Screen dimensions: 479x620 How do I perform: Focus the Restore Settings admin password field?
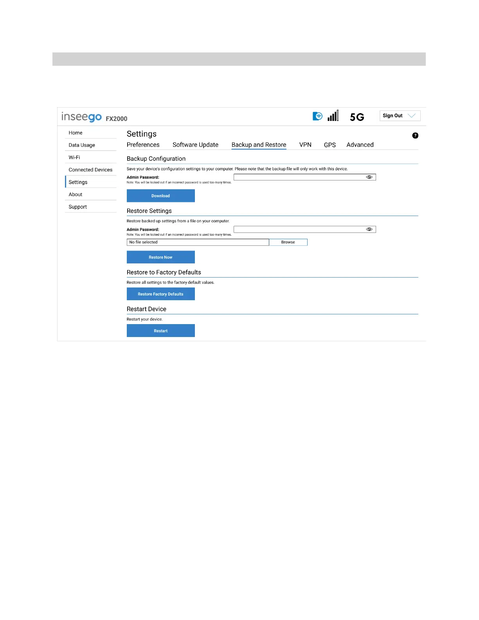[x=305, y=229]
